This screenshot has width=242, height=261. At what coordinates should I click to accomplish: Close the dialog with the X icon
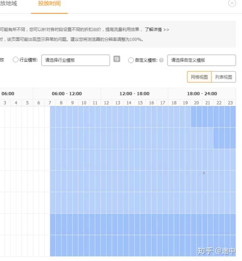pyautogui.click(x=232, y=3)
